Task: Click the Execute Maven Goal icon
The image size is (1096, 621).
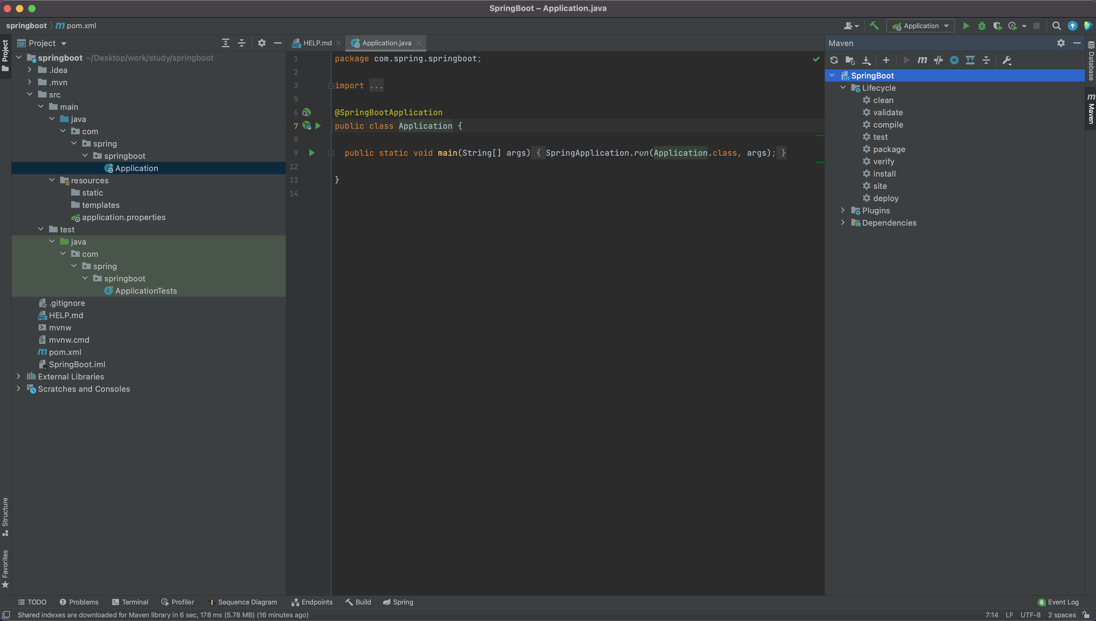Action: [x=922, y=60]
